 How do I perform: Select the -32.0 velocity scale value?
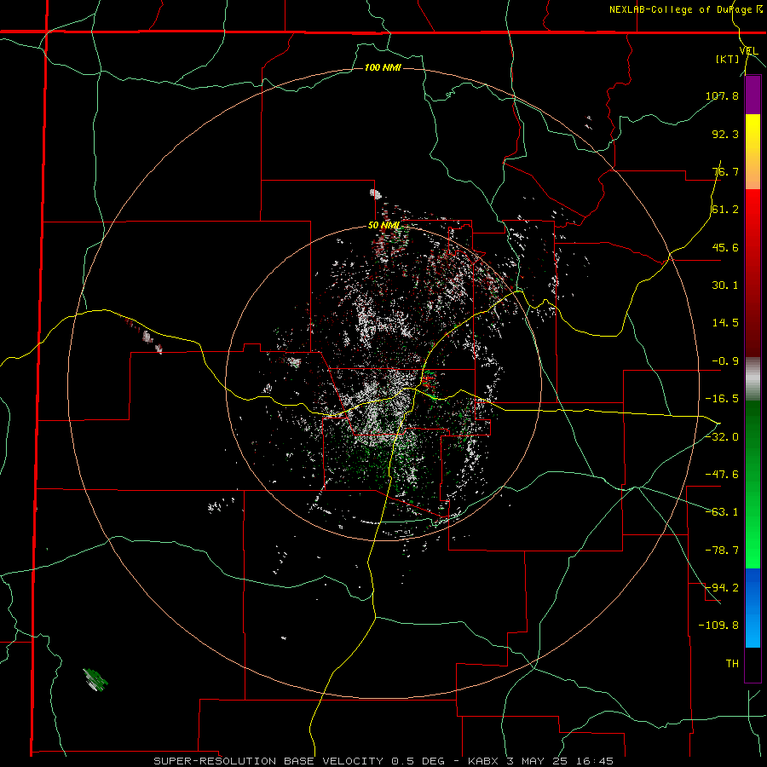click(x=722, y=437)
